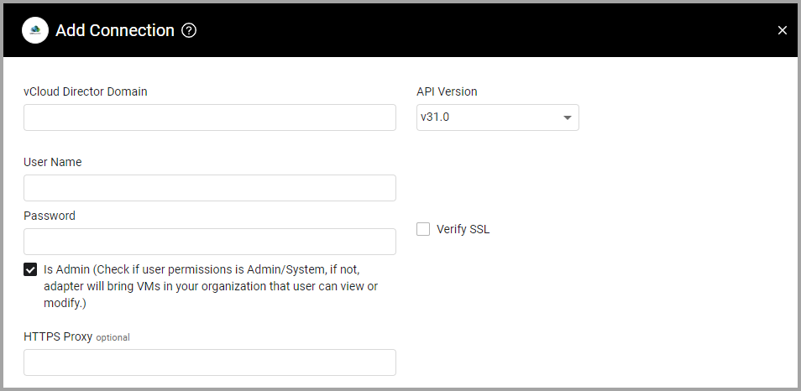Click the HTTPS Proxy optional label
This screenshot has width=801, height=391.
pos(76,337)
